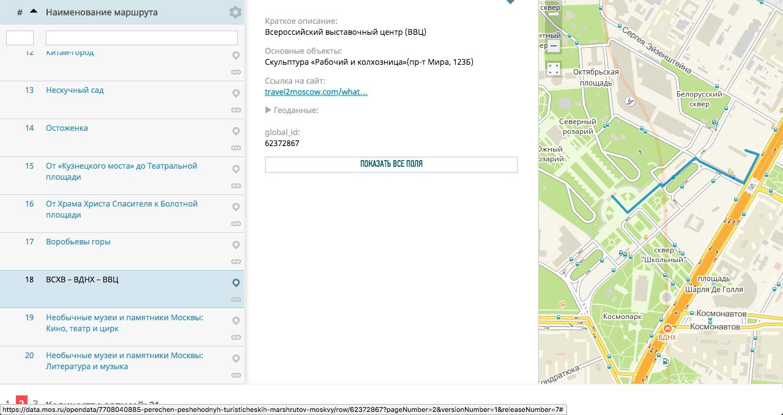Click link icon for row 19 Кино, театр и цирк
The image size is (783, 415).
(236, 337)
